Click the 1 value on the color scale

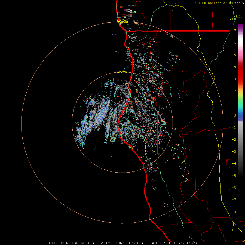click(235, 103)
